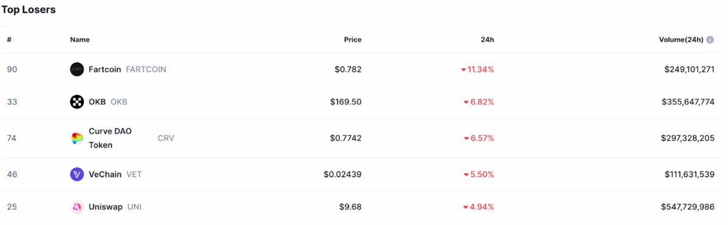Click the red down arrow next to 11.34%
Viewport: 728px width, 225px height.
click(463, 70)
